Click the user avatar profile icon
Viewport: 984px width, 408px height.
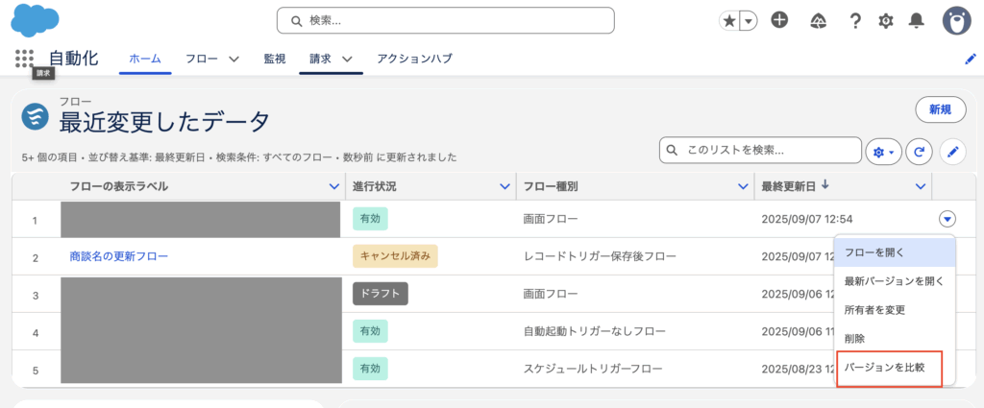click(955, 20)
